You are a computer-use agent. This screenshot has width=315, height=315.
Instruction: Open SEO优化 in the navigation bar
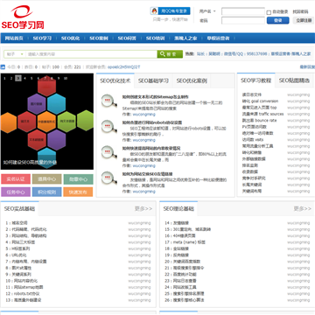click(x=70, y=38)
